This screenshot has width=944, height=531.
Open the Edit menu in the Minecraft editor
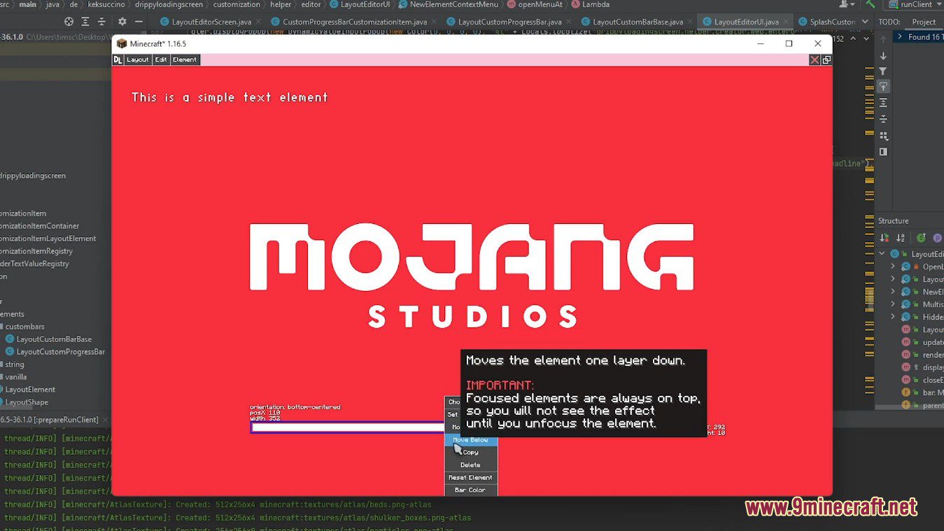(x=161, y=60)
